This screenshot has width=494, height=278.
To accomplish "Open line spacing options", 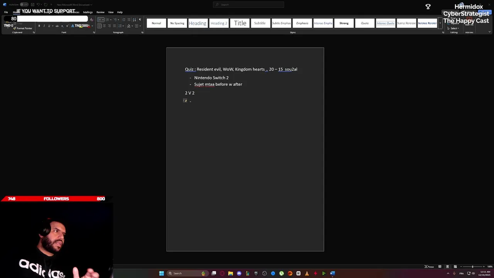I will click(120, 26).
